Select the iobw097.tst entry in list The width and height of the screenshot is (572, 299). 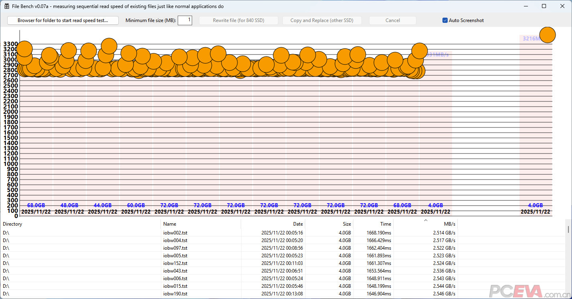pyautogui.click(x=175, y=248)
